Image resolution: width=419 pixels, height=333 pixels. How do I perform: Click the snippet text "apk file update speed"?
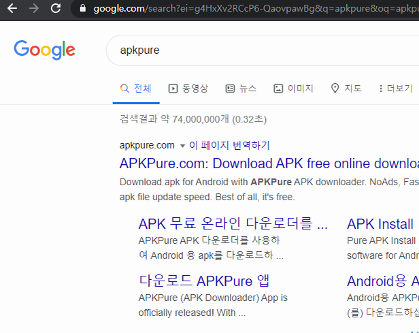coord(165,197)
